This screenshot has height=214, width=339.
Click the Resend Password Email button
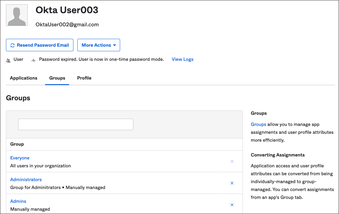(39, 45)
